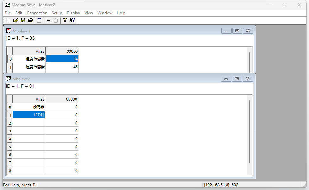Activate context help arrow-question icon
This screenshot has height=190, width=309.
point(72,20)
